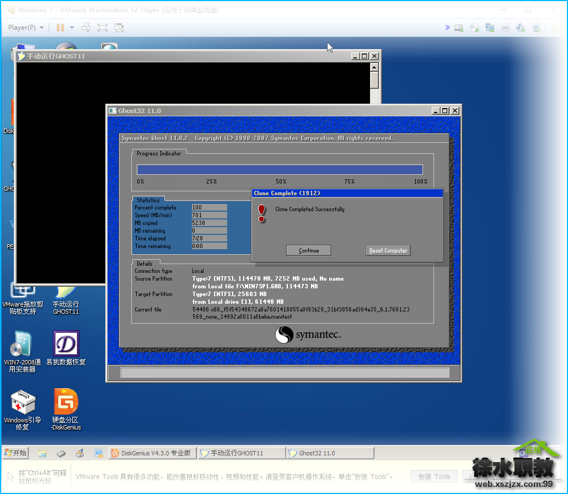
Task: Click the Time remaining value 0:00
Action: (x=210, y=246)
